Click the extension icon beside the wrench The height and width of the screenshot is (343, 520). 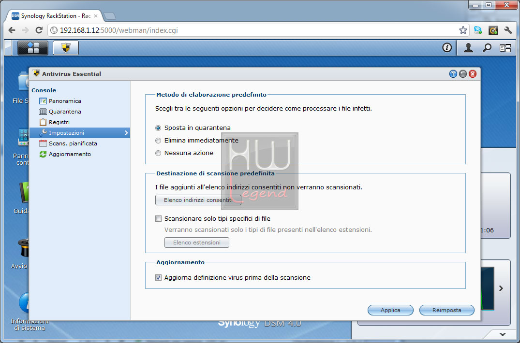[x=493, y=30]
